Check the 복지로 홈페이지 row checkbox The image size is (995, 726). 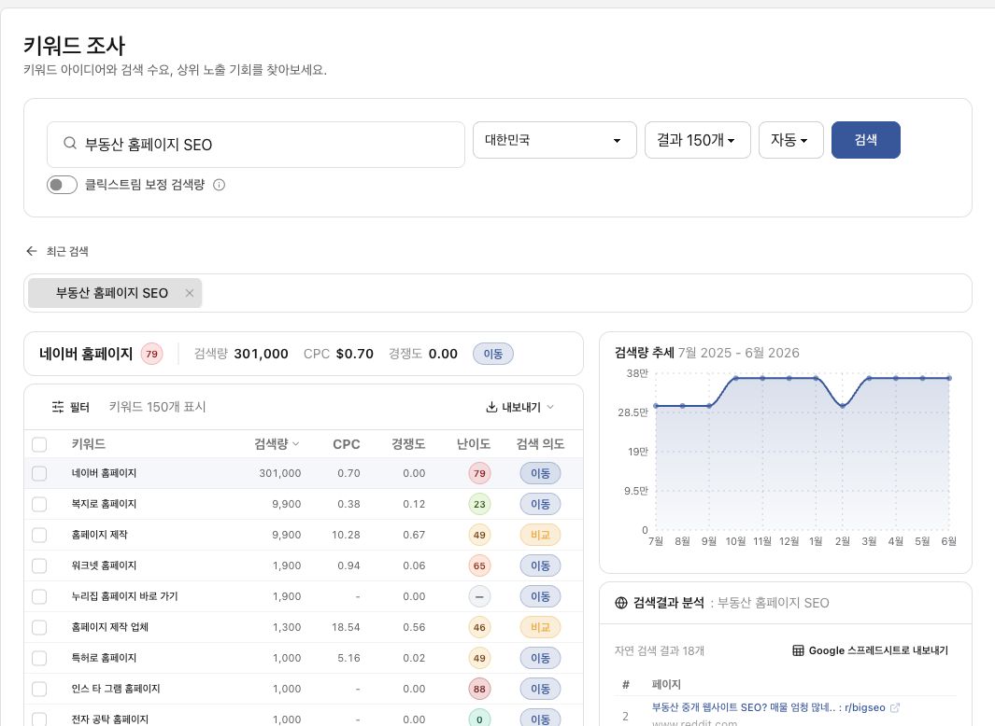(x=39, y=504)
